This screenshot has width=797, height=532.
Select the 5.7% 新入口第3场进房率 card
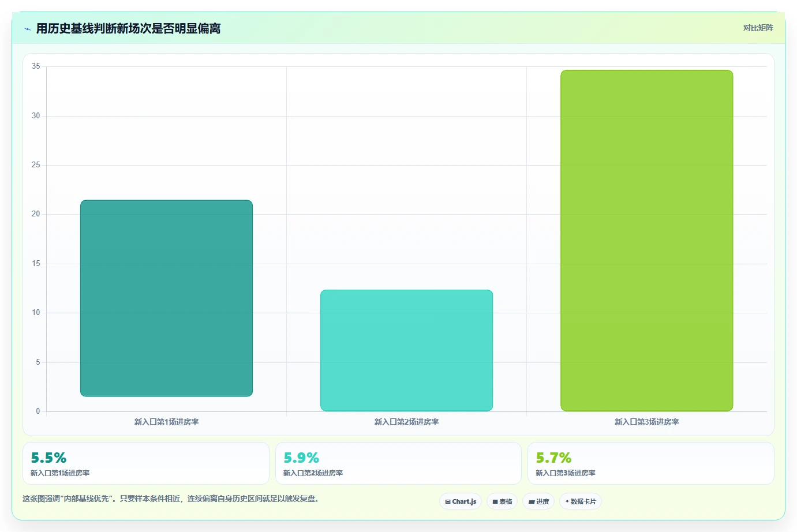point(651,463)
